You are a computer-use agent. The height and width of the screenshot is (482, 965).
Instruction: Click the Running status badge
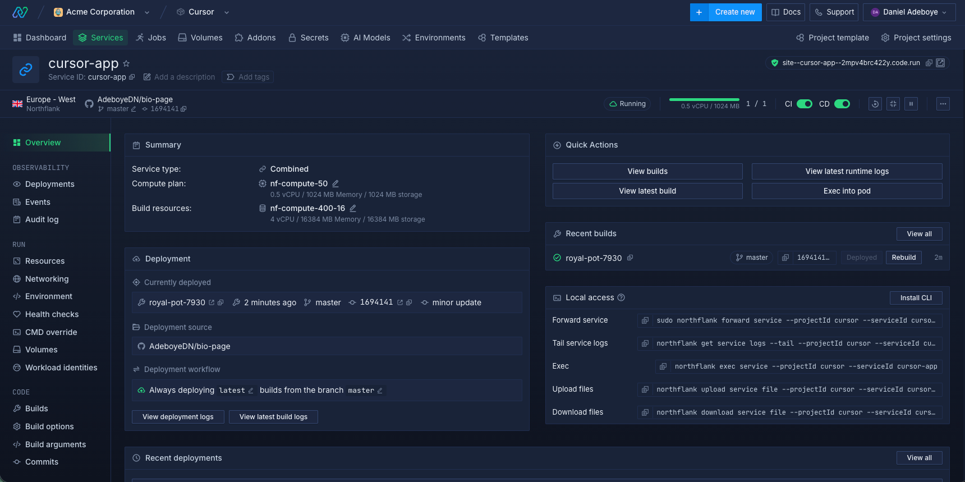tap(627, 104)
